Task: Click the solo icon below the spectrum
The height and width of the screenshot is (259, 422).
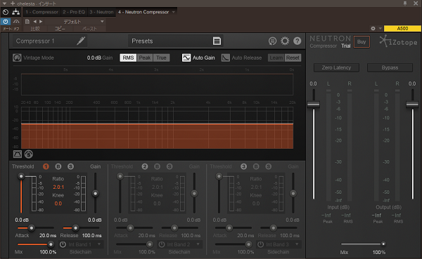Action: pyautogui.click(x=29, y=154)
